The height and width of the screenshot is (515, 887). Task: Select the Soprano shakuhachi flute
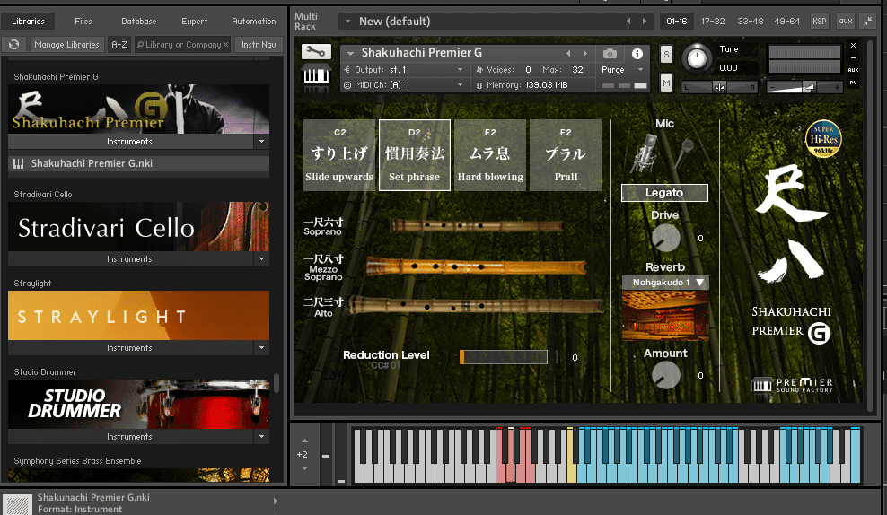tap(477, 226)
